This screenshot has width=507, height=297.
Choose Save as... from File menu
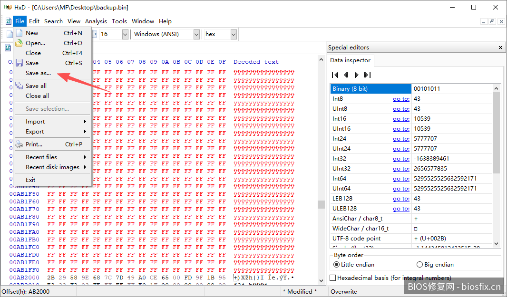click(x=38, y=73)
